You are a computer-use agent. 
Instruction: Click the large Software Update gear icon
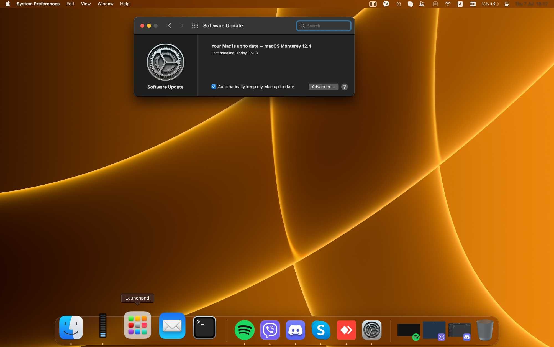pyautogui.click(x=165, y=62)
